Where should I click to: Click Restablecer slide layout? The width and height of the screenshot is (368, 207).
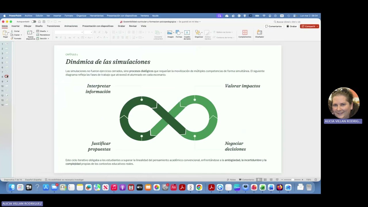click(x=43, y=35)
